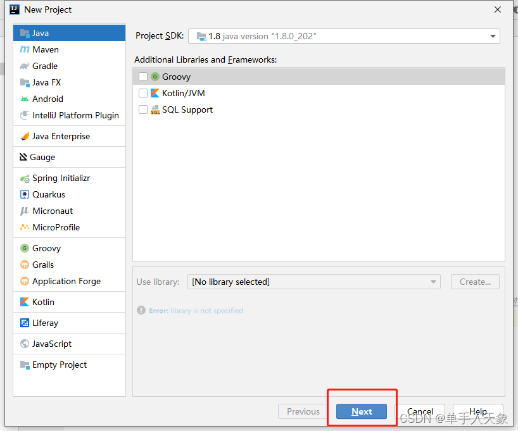Click 'Error: library is not specified' text
This screenshot has width=518, height=431.
coord(196,311)
